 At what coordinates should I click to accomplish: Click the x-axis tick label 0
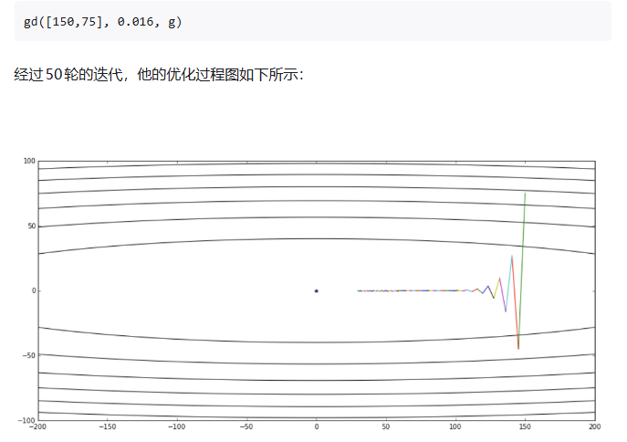coord(317,426)
